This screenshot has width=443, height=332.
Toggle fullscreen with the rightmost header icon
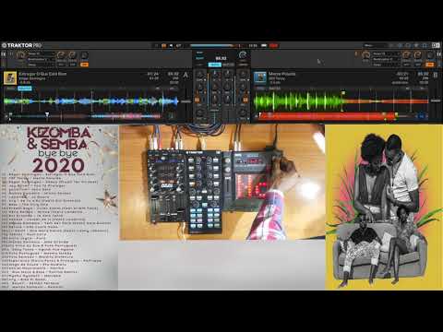click(436, 45)
